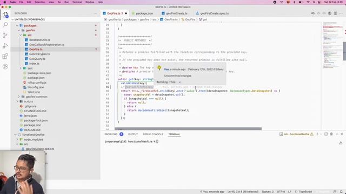Expand the scripts folder
Screen dimensions: 346x194
pyautogui.click(x=17, y=101)
